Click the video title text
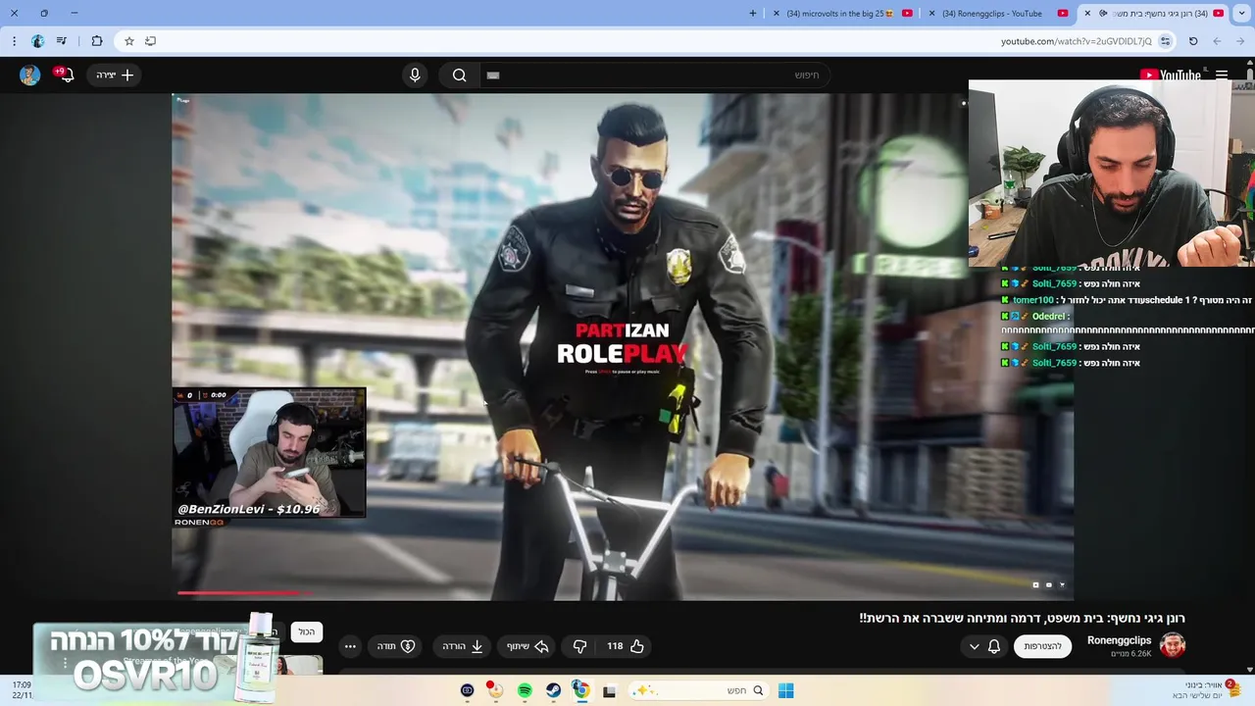 point(1022,618)
